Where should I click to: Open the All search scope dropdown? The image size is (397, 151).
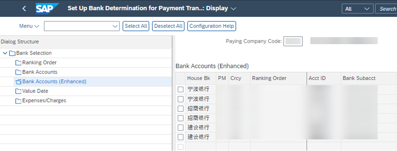pos(357,9)
